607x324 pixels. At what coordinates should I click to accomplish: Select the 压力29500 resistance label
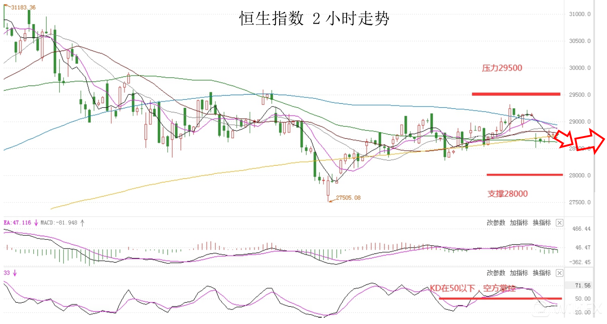pos(502,68)
